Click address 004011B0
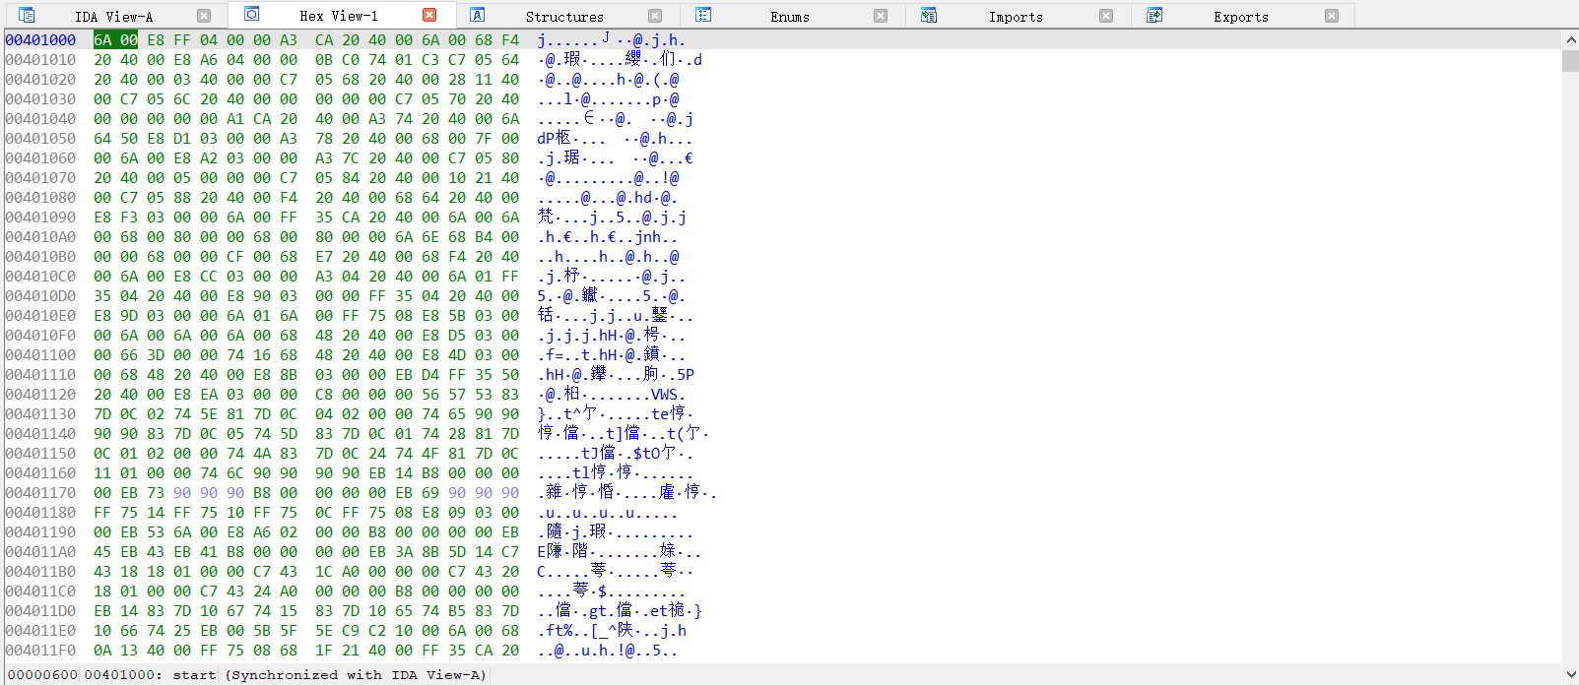 point(40,572)
